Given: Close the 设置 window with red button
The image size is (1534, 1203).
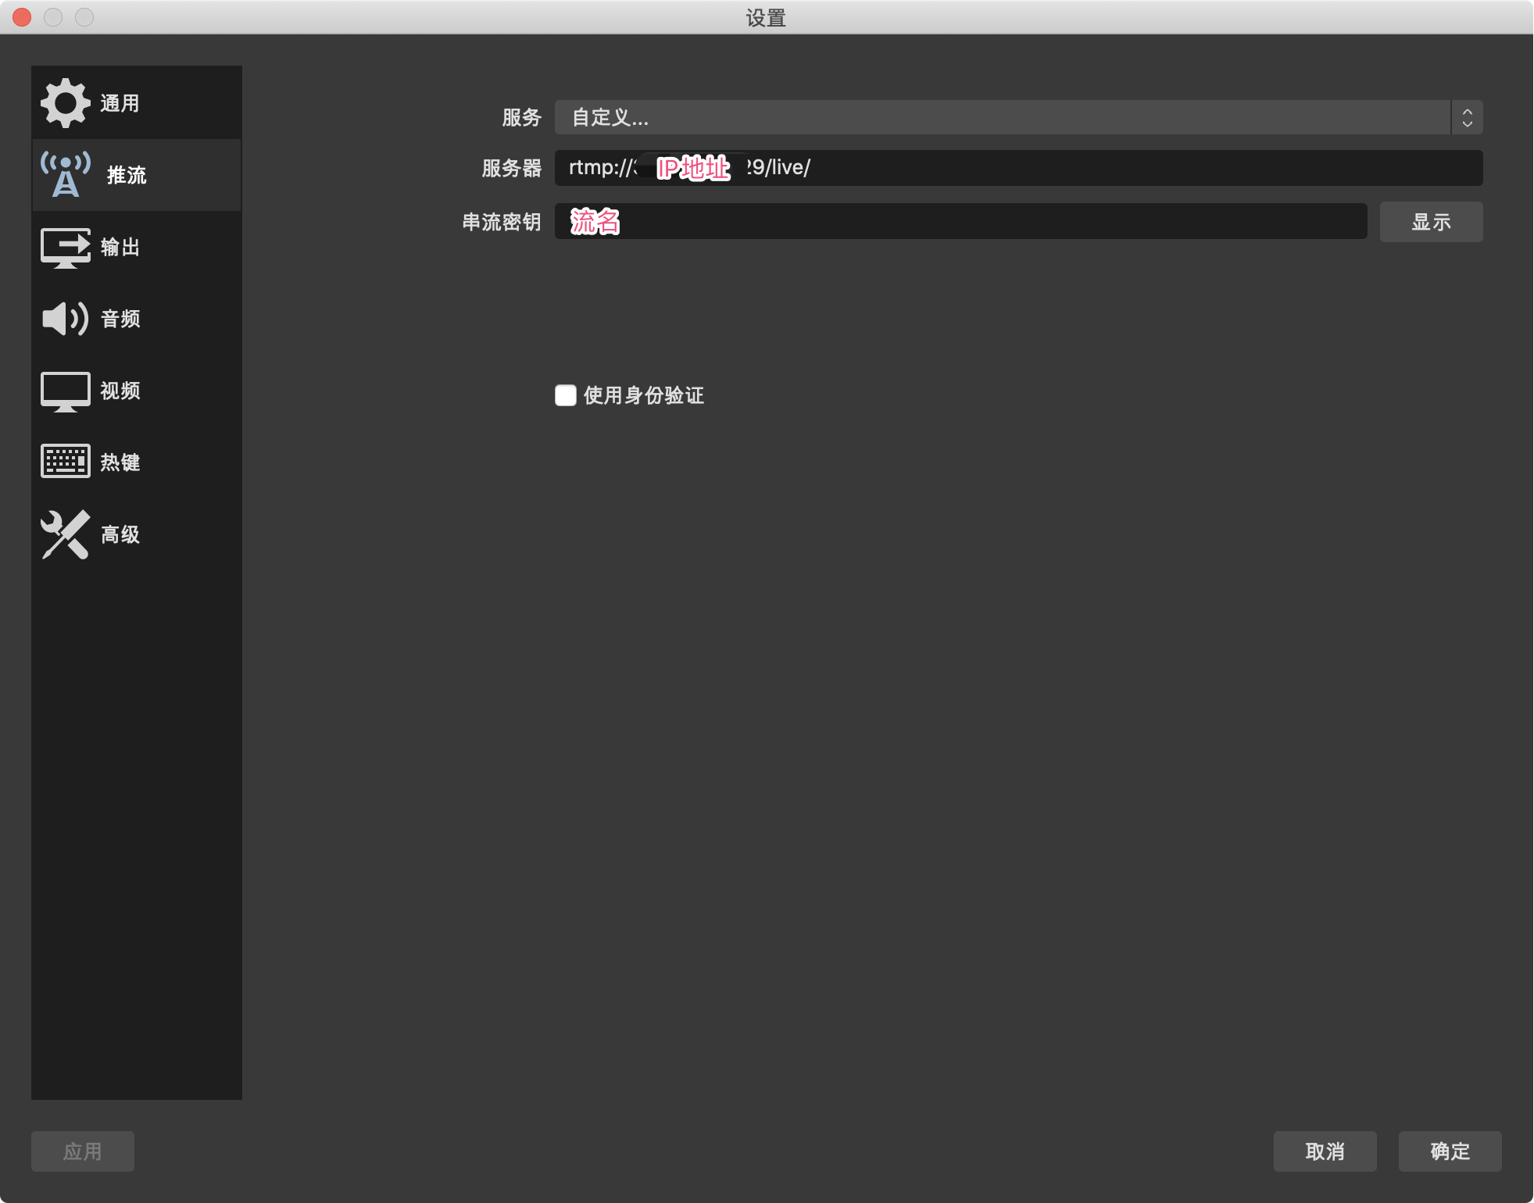Looking at the screenshot, I should [22, 17].
